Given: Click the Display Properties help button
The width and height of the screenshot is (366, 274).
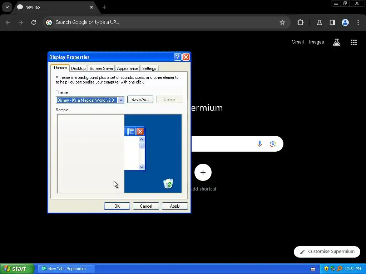Looking at the screenshot, I should [178, 57].
